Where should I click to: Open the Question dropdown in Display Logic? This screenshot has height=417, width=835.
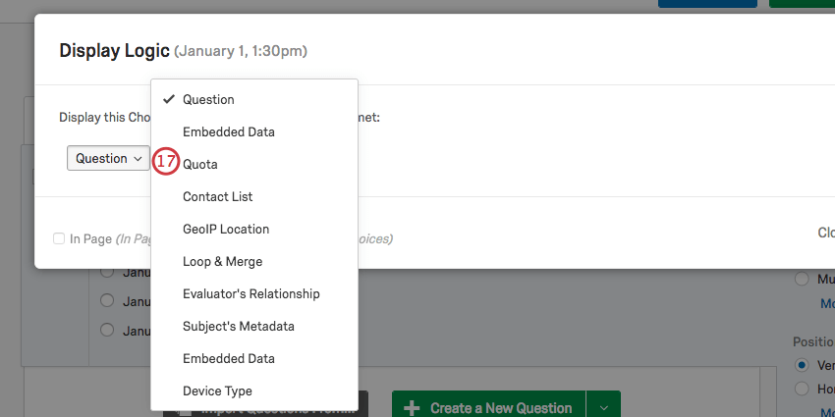pyautogui.click(x=108, y=158)
